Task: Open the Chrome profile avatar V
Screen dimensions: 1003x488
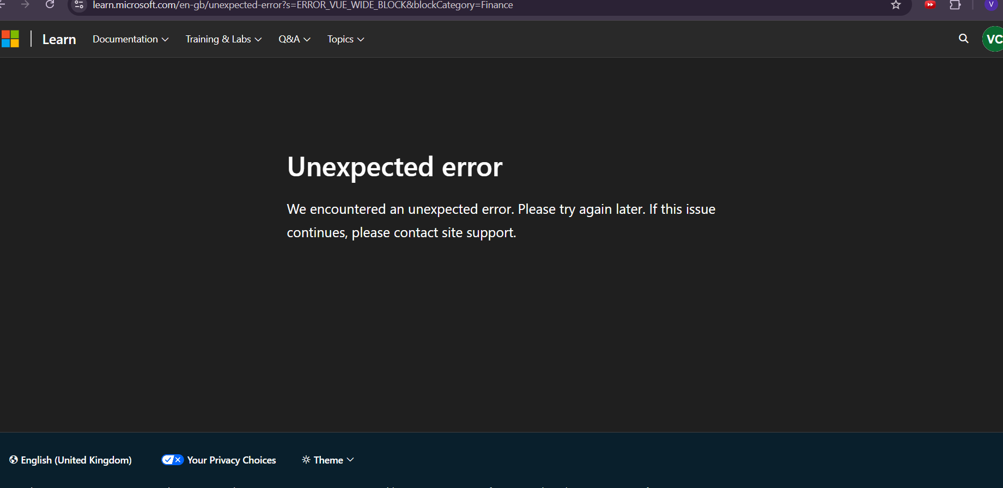Action: [991, 5]
